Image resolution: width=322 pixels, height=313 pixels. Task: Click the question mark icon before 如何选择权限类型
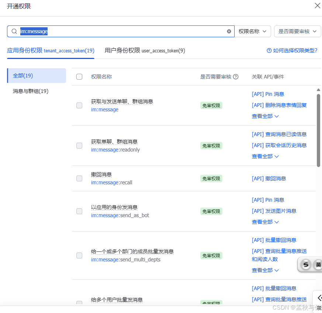pos(269,50)
